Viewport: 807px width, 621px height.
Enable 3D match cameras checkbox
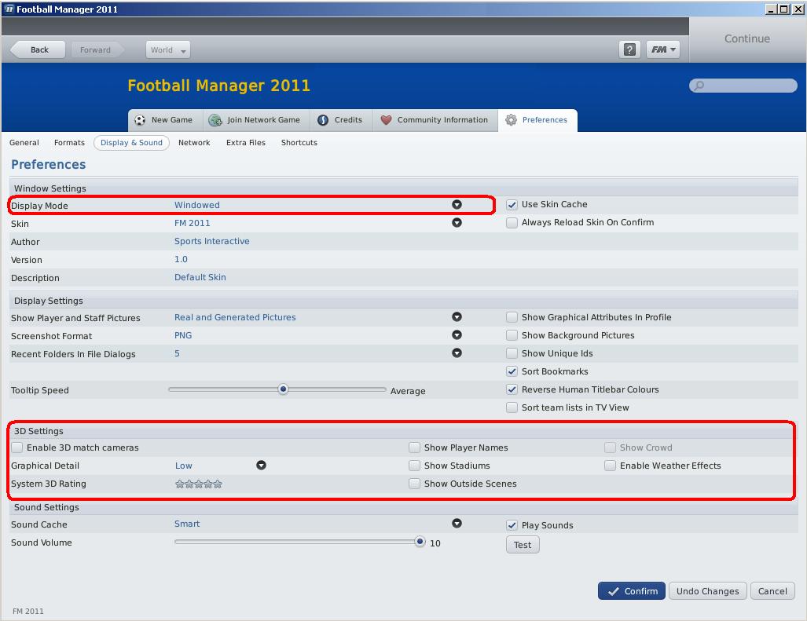[17, 447]
